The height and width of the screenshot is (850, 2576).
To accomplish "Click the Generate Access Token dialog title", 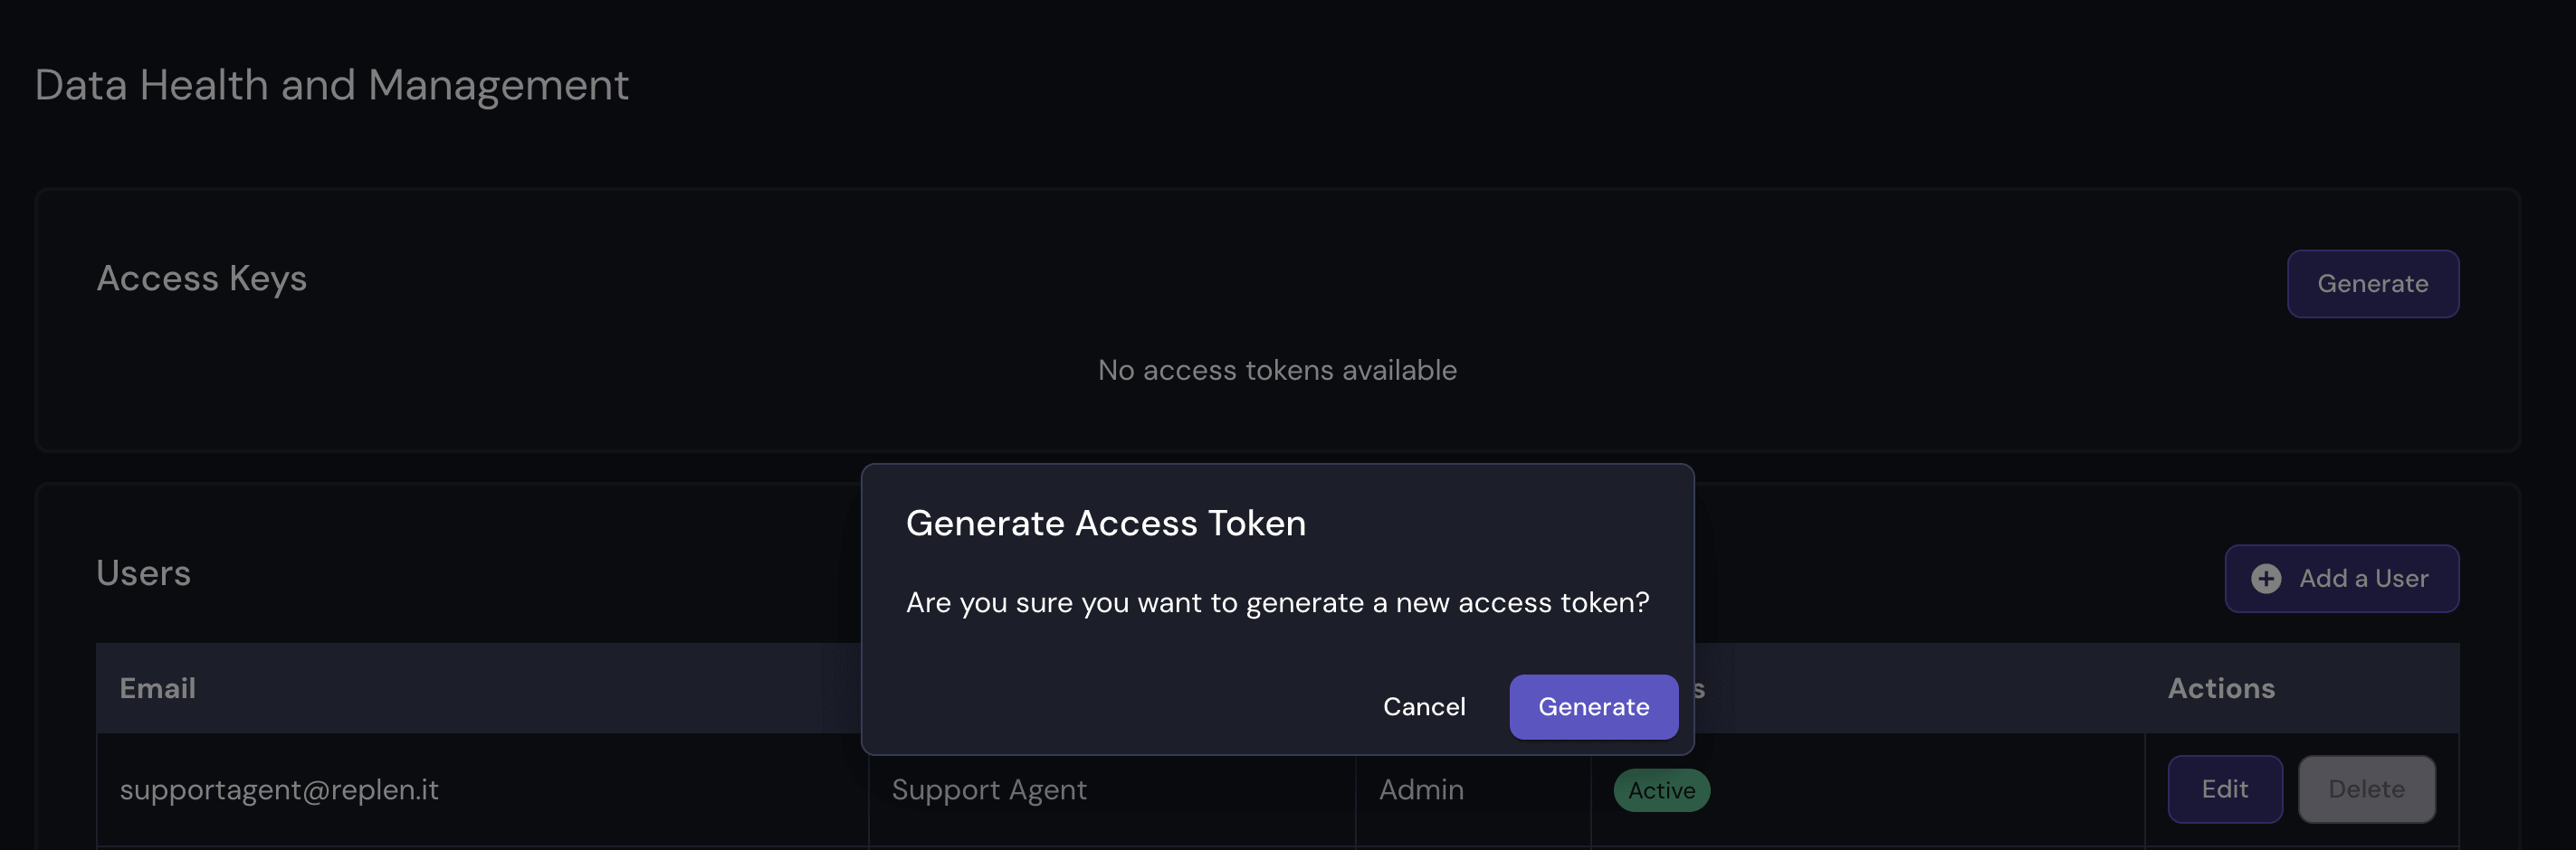I will 1105,524.
